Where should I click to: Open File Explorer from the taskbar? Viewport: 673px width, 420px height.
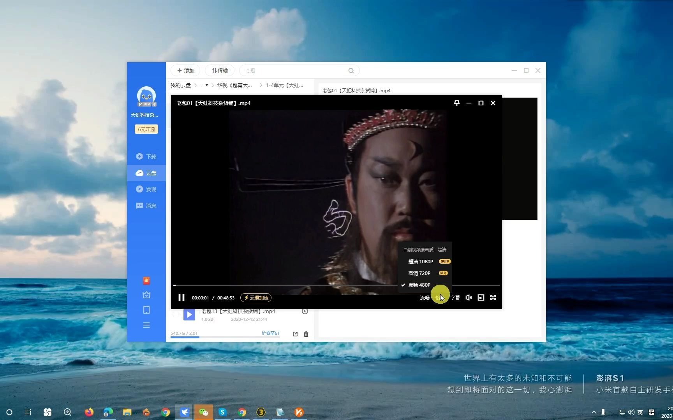pyautogui.click(x=127, y=412)
